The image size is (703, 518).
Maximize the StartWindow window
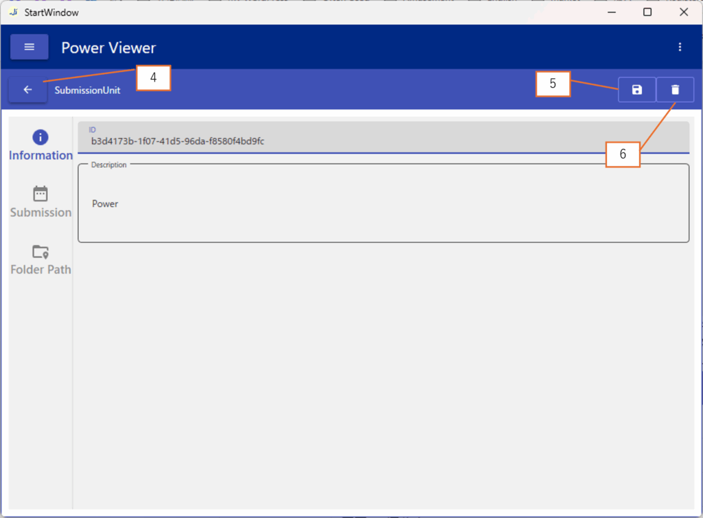coord(647,12)
